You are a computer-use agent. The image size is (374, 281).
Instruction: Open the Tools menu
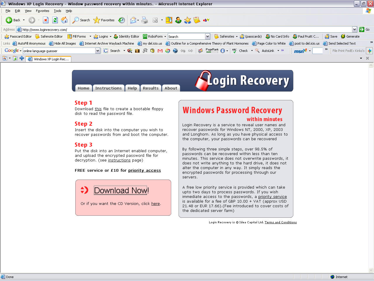[x=58, y=11]
